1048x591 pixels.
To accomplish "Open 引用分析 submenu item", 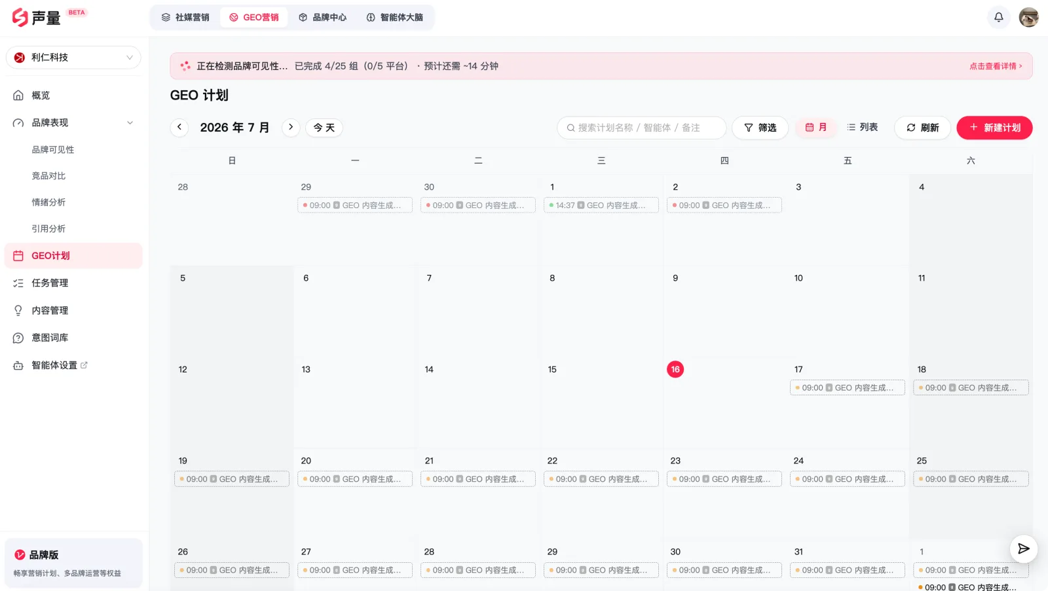I will pos(48,228).
